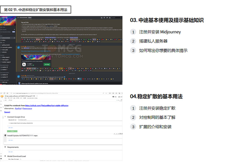
Task: Open the 런타임 (Runtime) menu in Colab
Action: (x=18, y=98)
